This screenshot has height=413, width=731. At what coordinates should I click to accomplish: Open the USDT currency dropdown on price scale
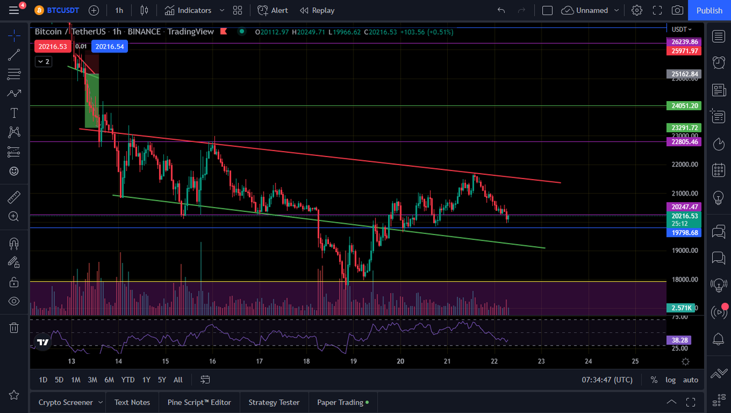tap(682, 29)
